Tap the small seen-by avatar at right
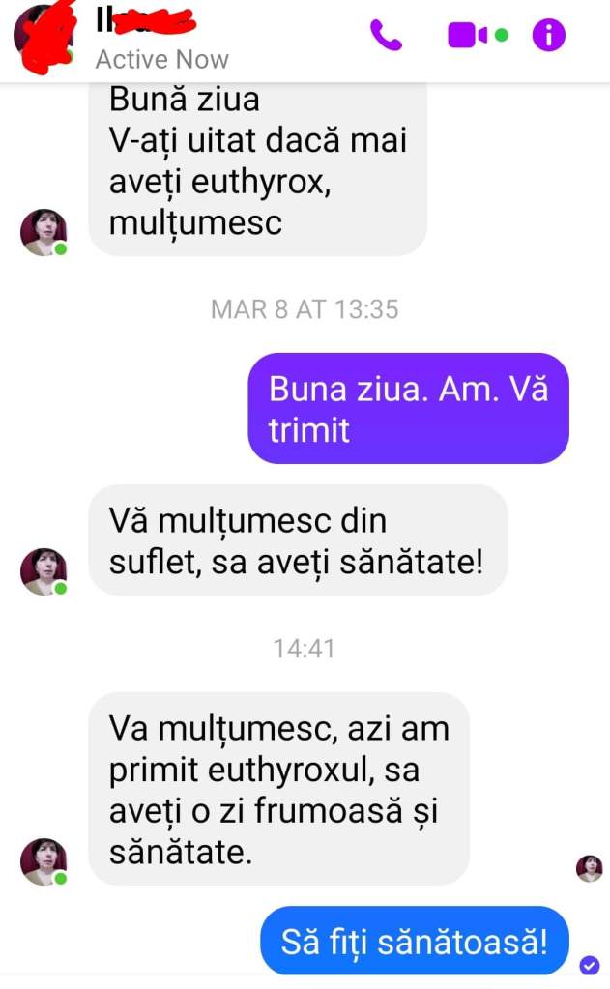 (589, 868)
